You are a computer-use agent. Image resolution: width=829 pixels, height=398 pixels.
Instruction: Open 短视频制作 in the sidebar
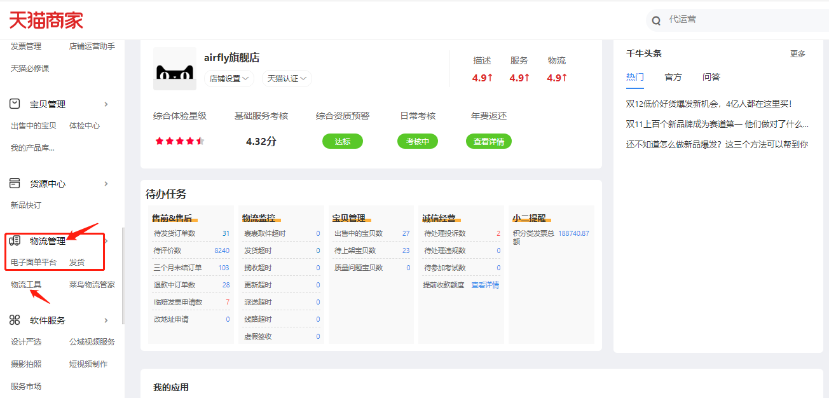tap(88, 364)
